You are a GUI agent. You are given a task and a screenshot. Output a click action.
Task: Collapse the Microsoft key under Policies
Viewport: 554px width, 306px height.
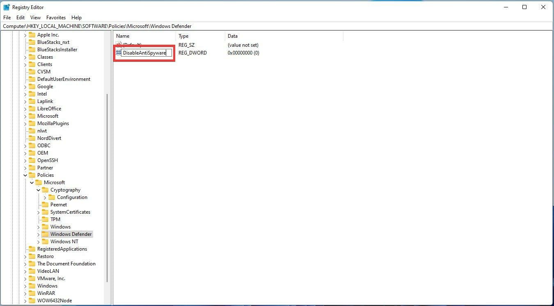click(32, 183)
